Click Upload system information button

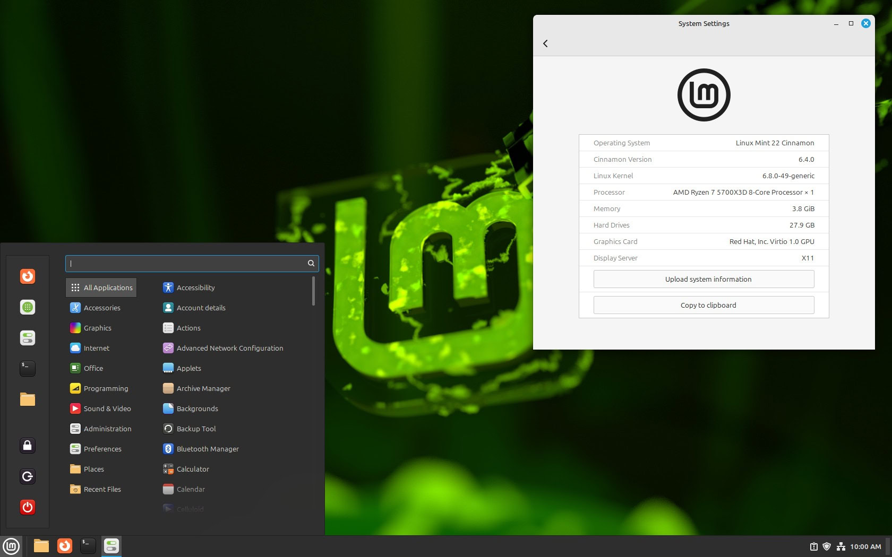coord(704,279)
